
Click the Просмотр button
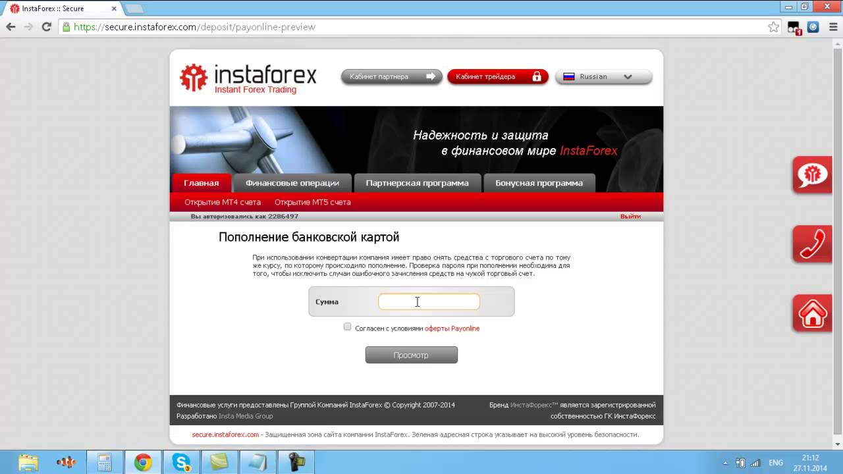click(411, 355)
